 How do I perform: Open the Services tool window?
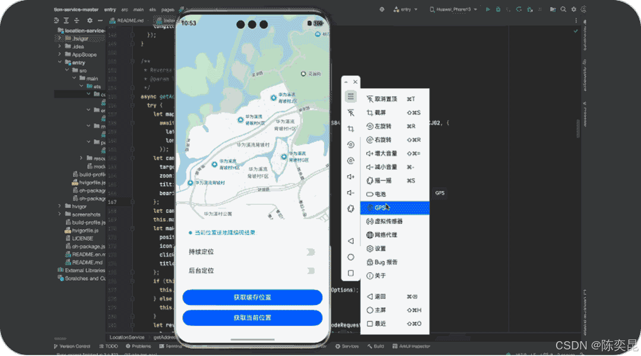tap(347, 346)
